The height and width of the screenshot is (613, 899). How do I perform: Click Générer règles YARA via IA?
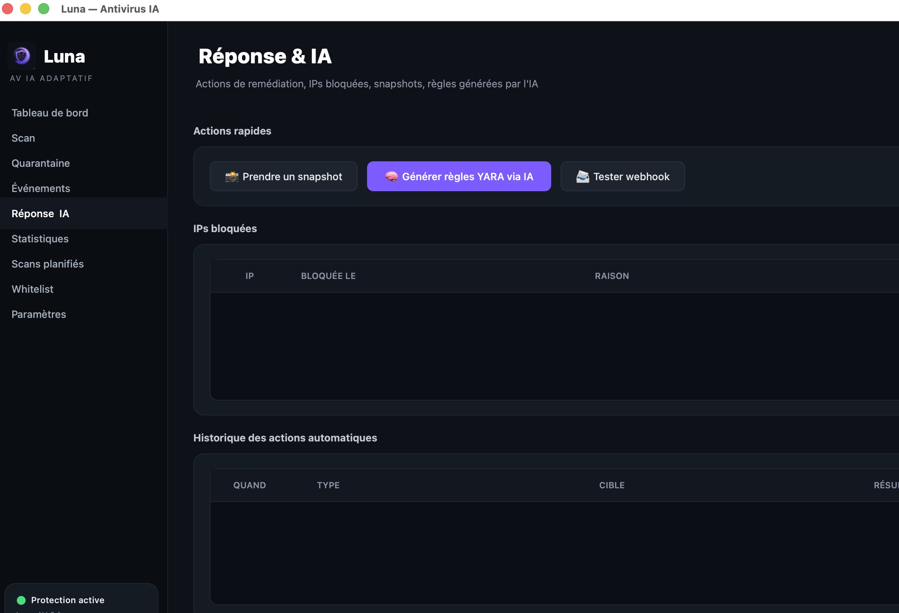[459, 177]
